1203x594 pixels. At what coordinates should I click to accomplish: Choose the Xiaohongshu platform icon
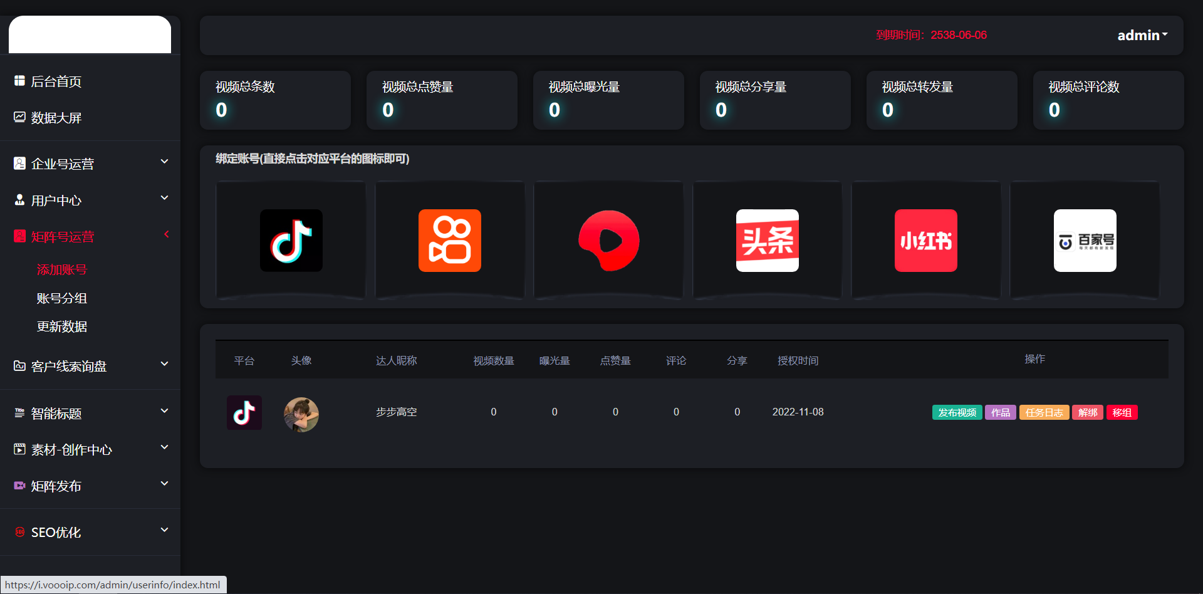[926, 241]
